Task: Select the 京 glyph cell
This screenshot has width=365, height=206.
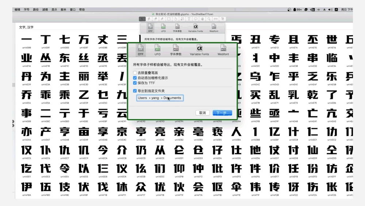Action: click(x=122, y=133)
